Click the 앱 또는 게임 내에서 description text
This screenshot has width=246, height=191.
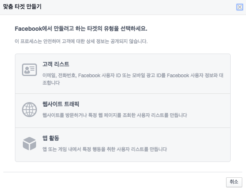click(105, 149)
